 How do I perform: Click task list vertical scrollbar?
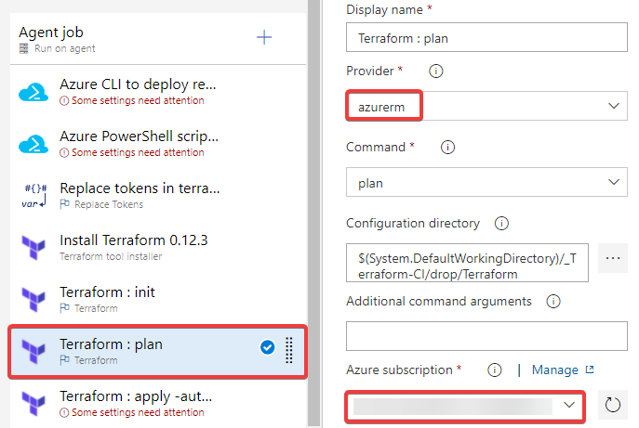point(313,214)
